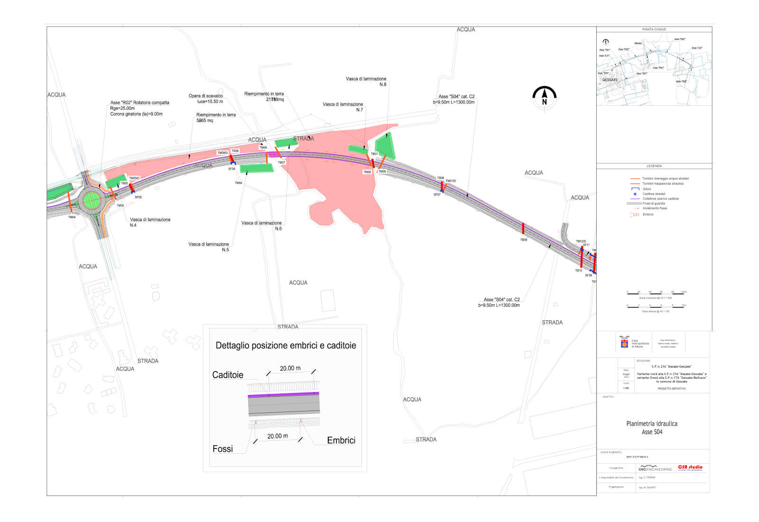The width and height of the screenshot is (759, 522).
Task: Click the Città metropolitana di Milano crest
Action: coord(624,342)
